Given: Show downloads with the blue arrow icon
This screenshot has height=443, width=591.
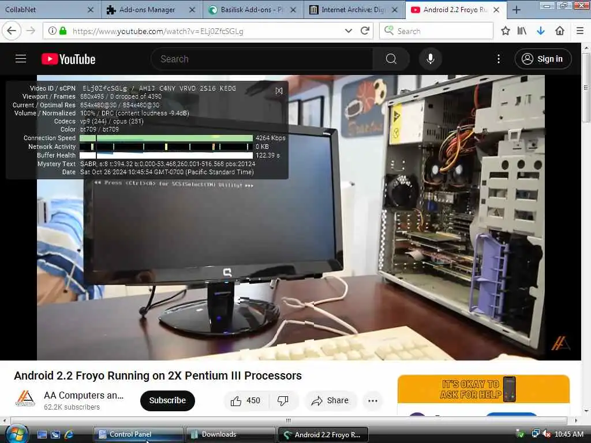Looking at the screenshot, I should pyautogui.click(x=541, y=31).
